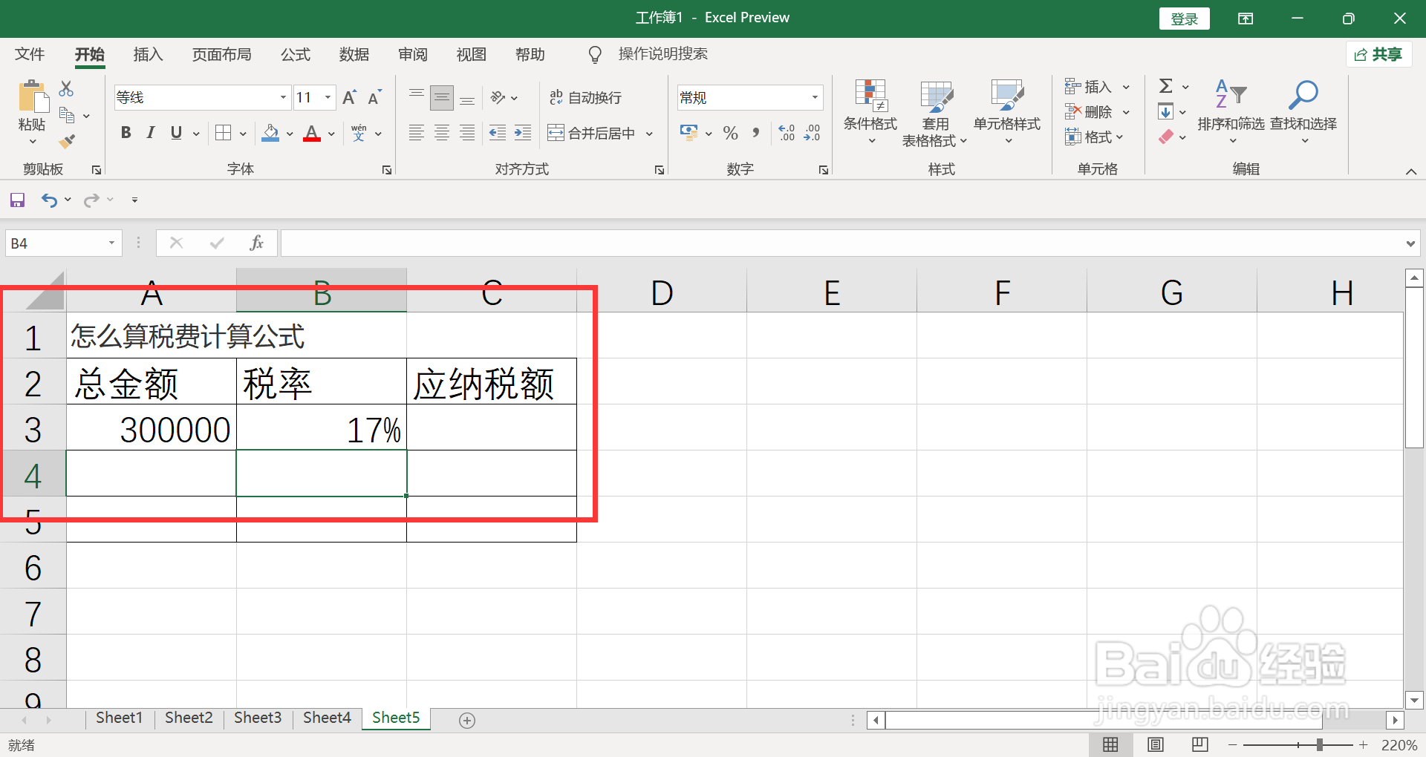Switch to 插入 ribbon tab
The width and height of the screenshot is (1426, 757).
(x=148, y=54)
